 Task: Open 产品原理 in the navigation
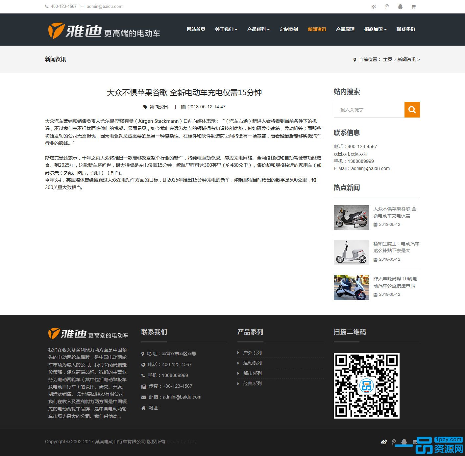[x=345, y=29]
